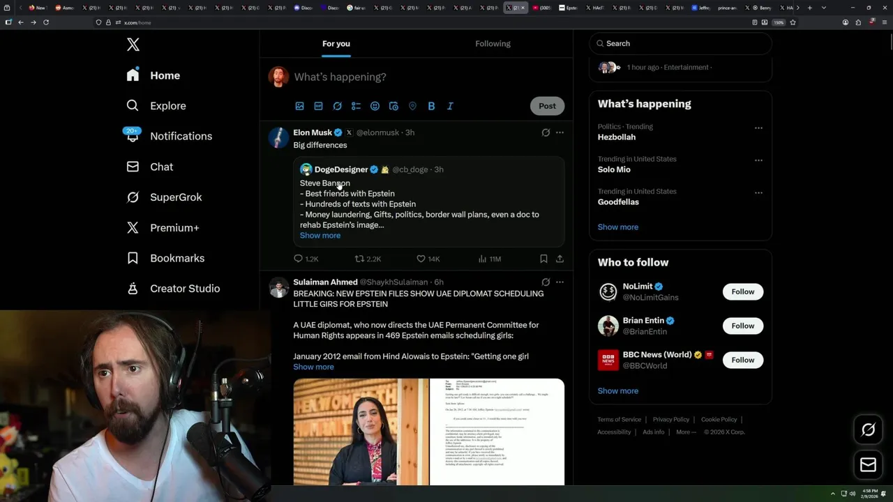Switch to the Following tab
893x502 pixels.
click(x=493, y=43)
